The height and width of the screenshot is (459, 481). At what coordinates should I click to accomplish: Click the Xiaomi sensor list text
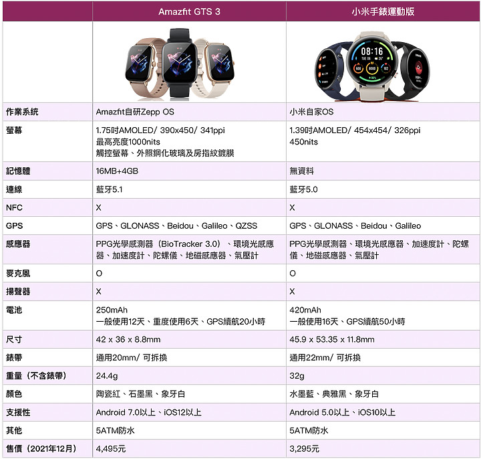(x=379, y=250)
